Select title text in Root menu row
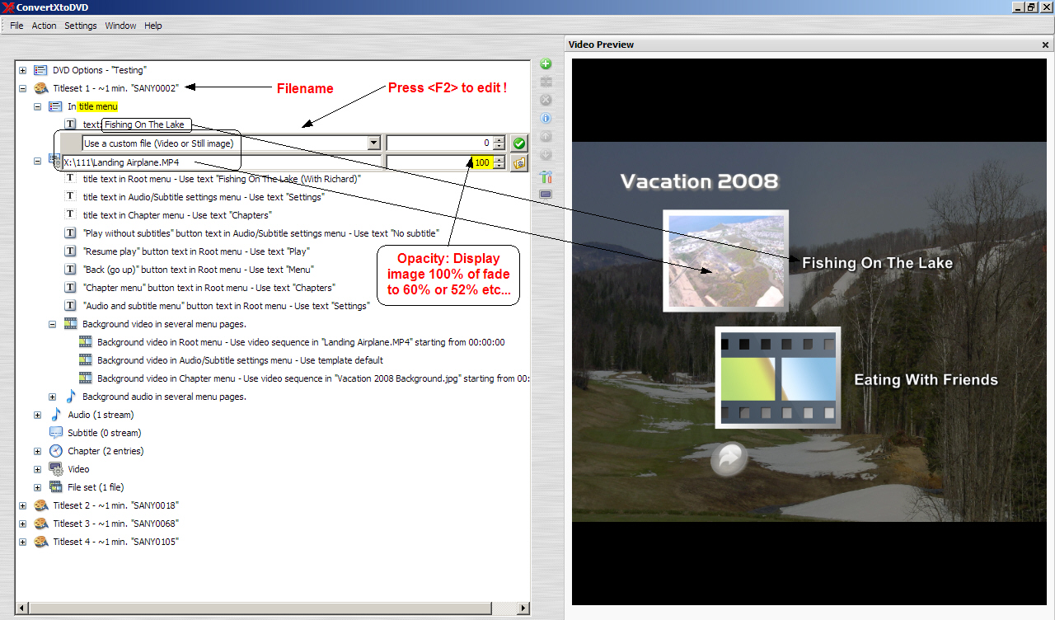 point(222,179)
